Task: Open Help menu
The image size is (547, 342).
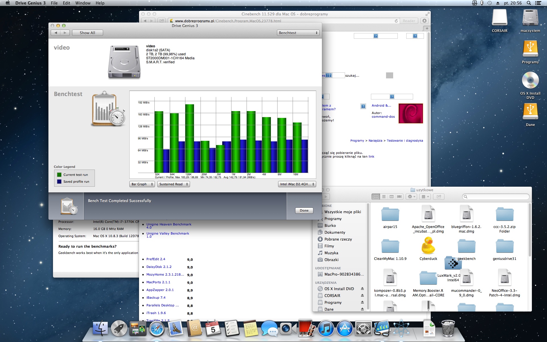Action: click(100, 3)
